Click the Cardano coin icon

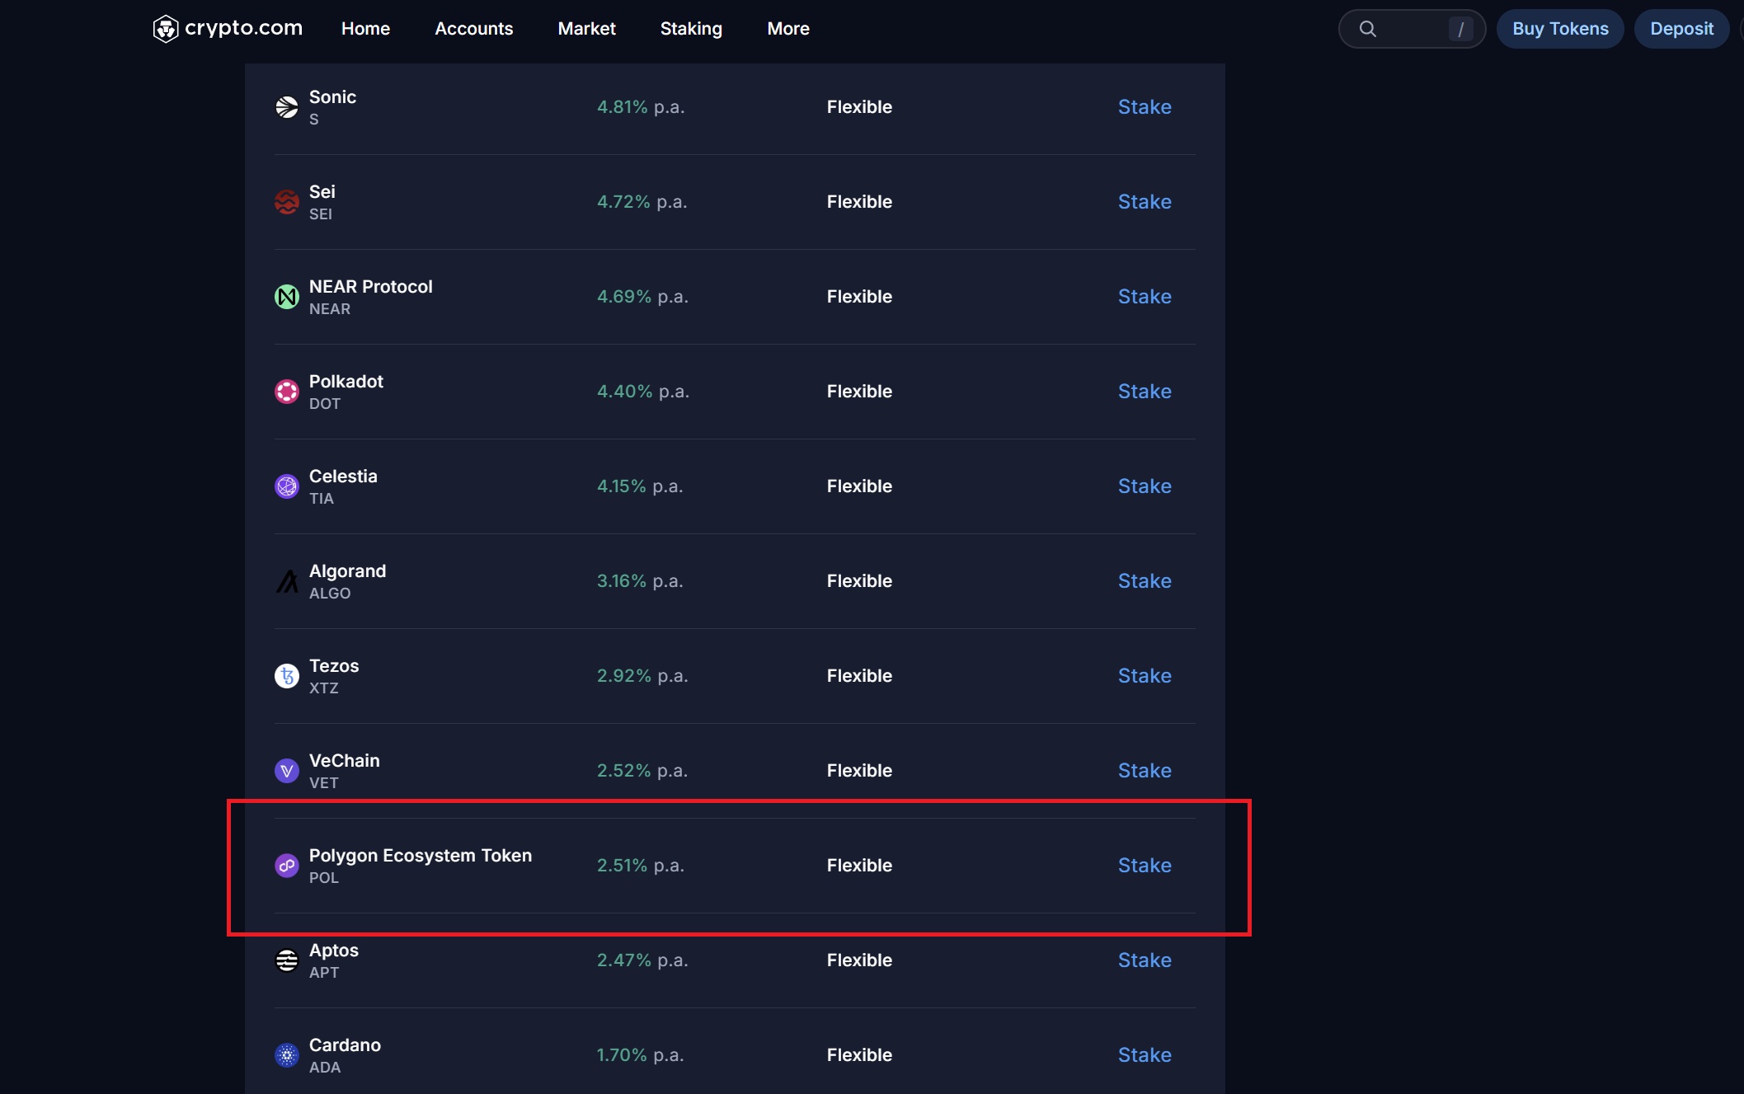tap(287, 1055)
